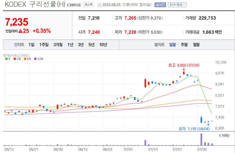Click the 10,109 price axis label
235x153 pixels.
pyautogui.click(x=221, y=62)
